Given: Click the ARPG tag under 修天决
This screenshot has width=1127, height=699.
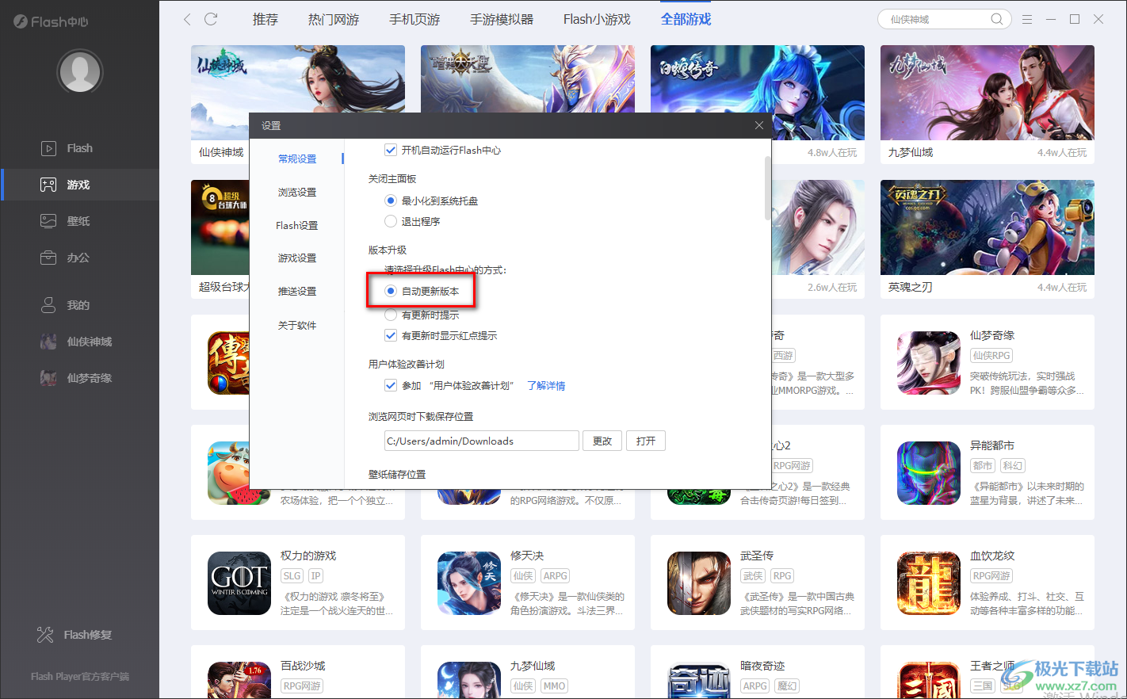Looking at the screenshot, I should [x=556, y=576].
